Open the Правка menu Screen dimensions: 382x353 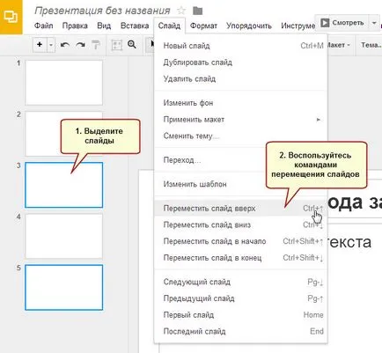[75, 26]
